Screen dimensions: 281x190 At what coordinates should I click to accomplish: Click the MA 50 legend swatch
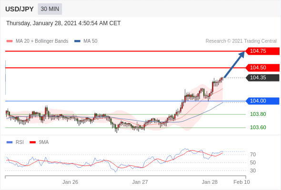pos(77,41)
